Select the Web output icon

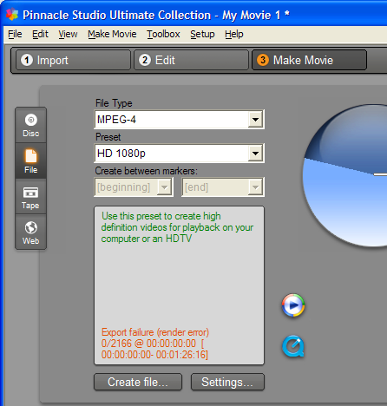31,232
